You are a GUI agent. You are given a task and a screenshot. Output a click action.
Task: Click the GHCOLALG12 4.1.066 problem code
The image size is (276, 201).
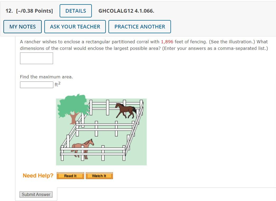click(126, 11)
